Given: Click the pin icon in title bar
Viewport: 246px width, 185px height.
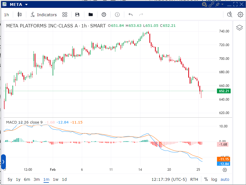Looking at the screenshot, I should tap(218, 4).
